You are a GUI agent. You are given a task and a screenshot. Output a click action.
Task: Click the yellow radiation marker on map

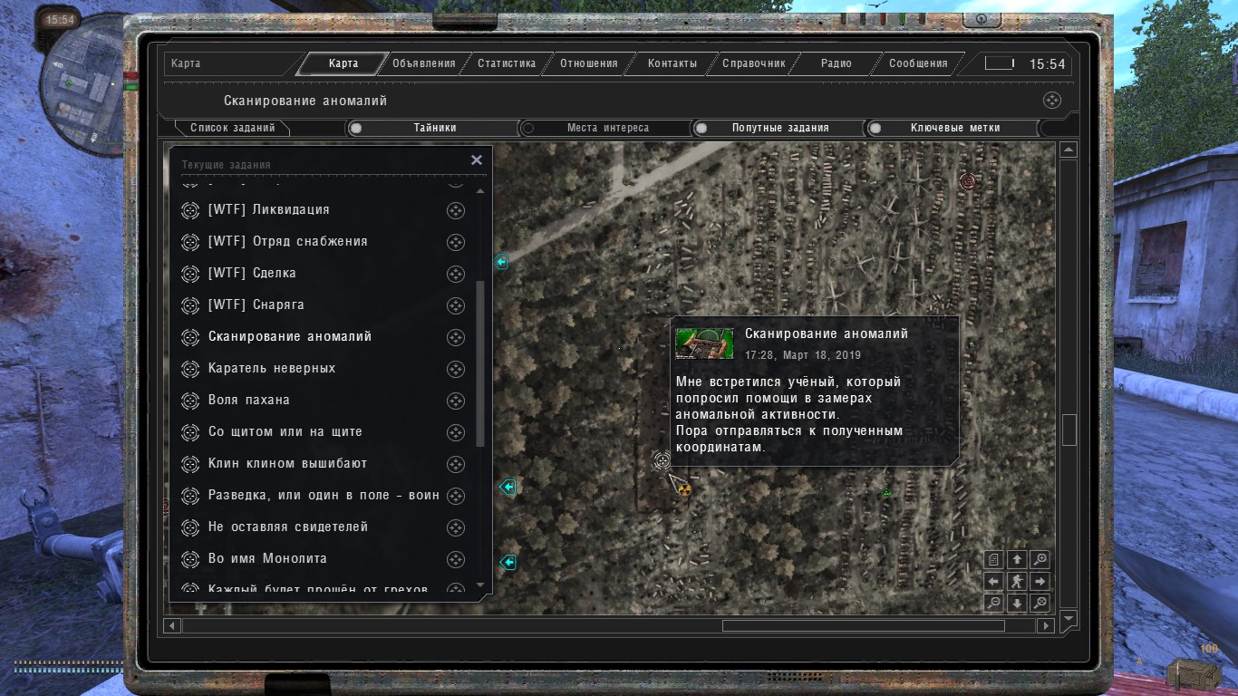[684, 490]
